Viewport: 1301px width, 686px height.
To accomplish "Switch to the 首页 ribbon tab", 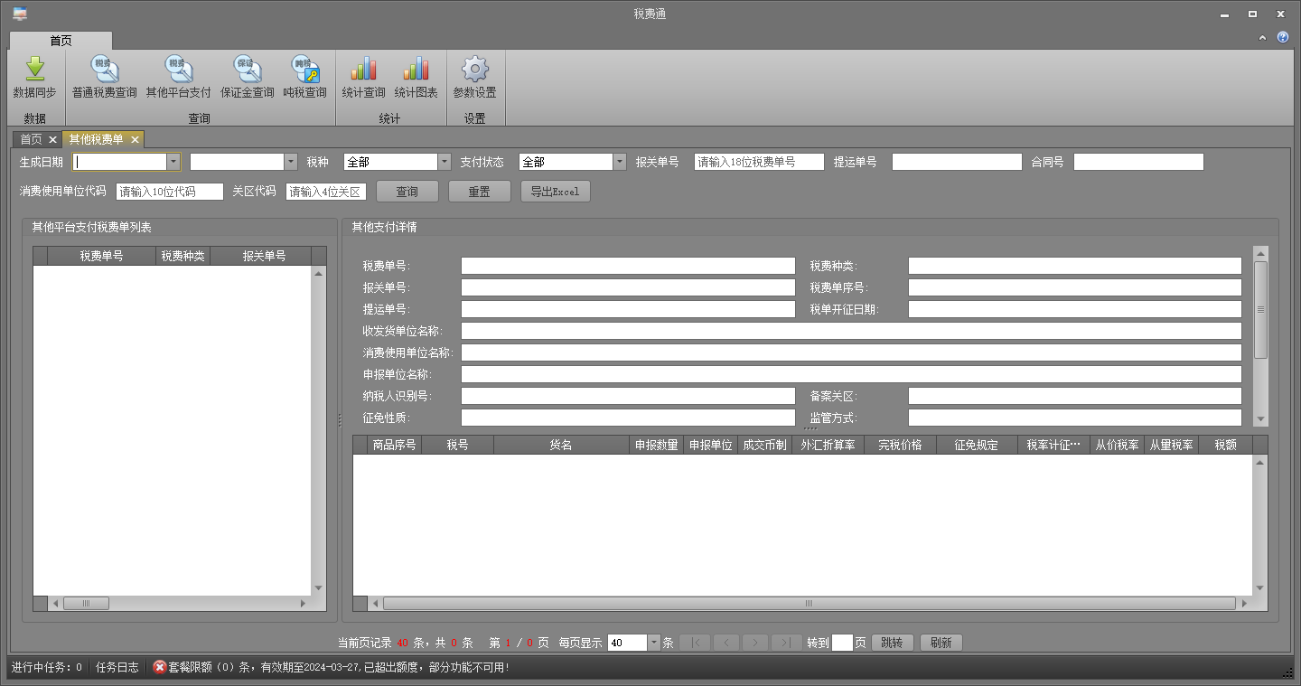I will click(x=61, y=41).
